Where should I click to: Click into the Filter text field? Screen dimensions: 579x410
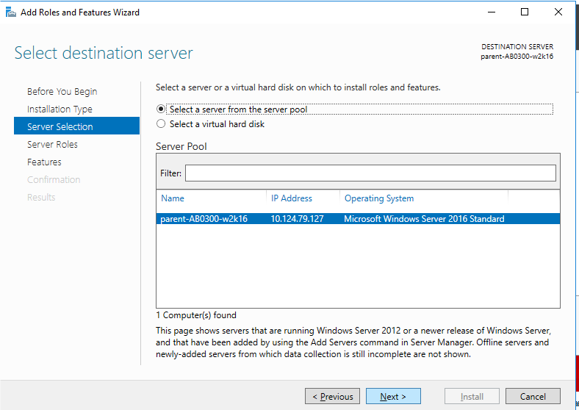(x=370, y=173)
